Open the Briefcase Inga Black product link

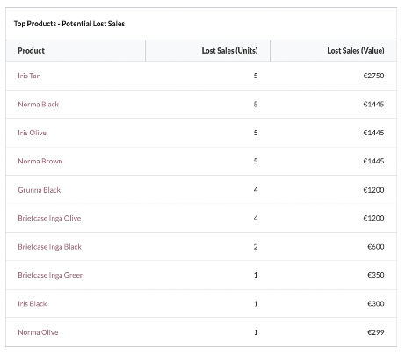(49, 247)
